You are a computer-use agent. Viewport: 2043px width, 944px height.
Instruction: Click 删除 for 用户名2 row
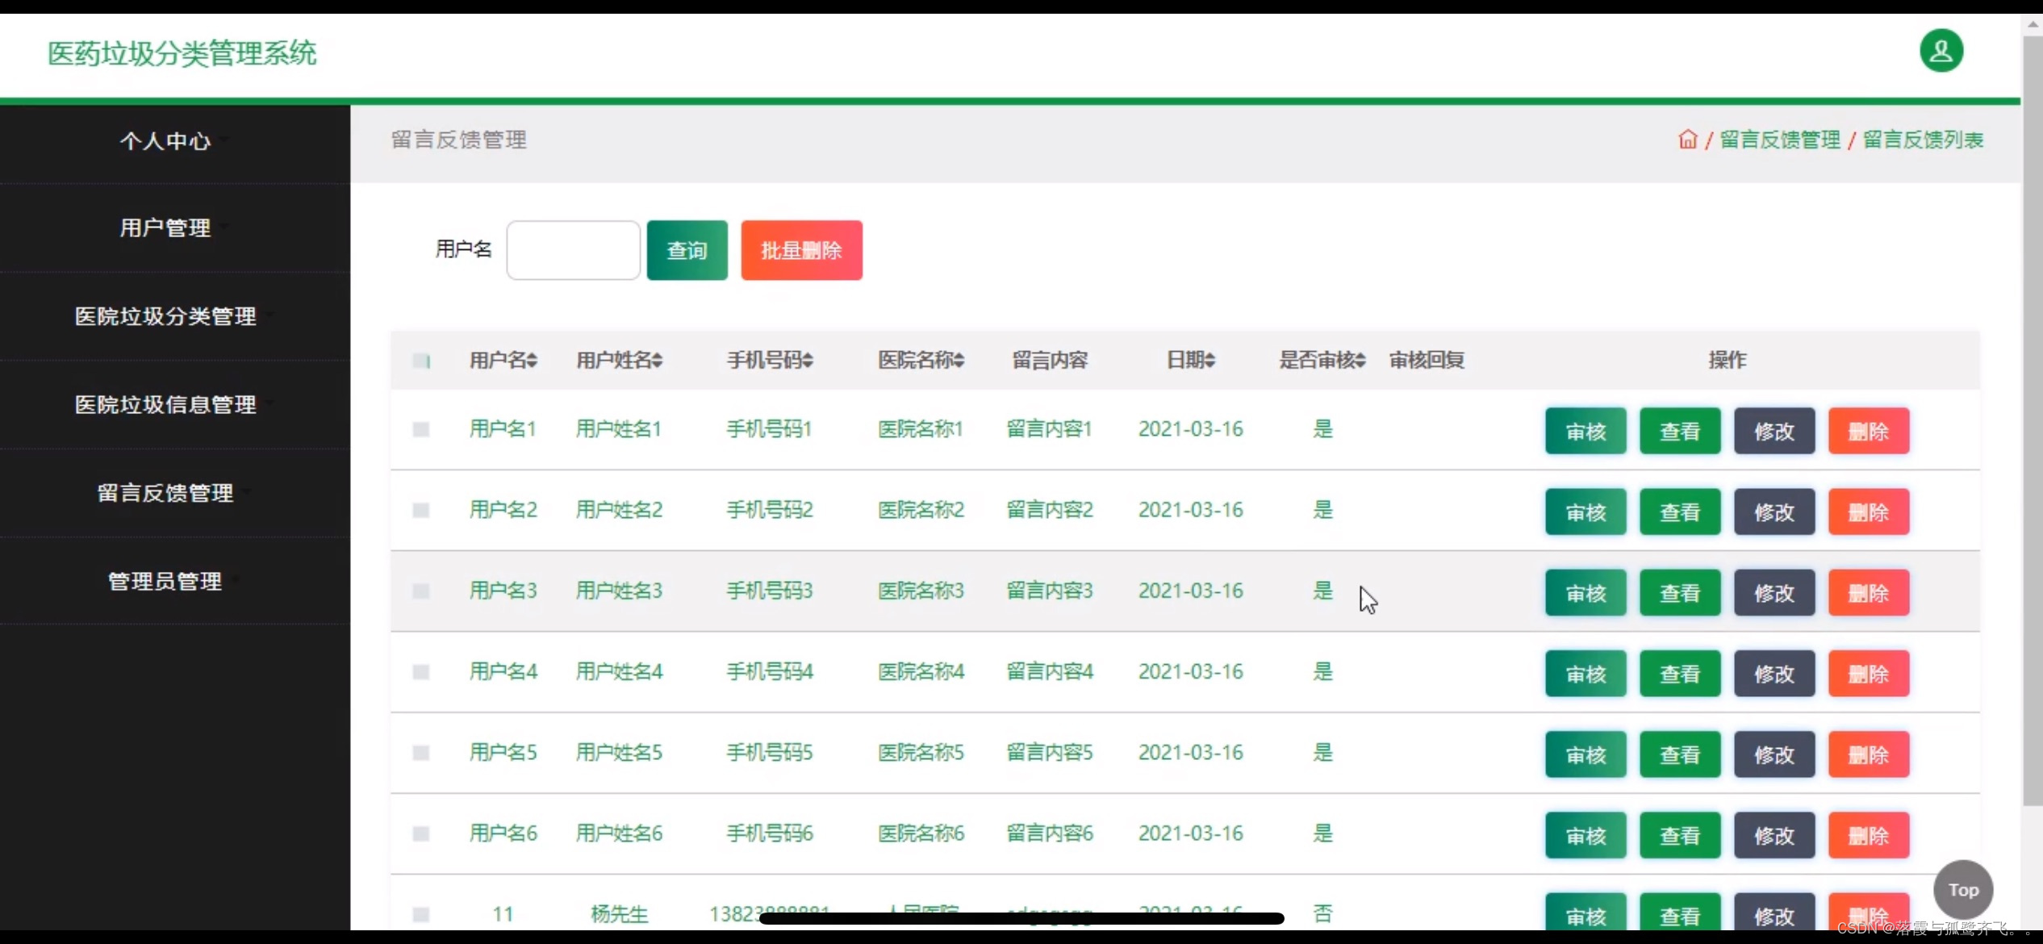(x=1869, y=512)
